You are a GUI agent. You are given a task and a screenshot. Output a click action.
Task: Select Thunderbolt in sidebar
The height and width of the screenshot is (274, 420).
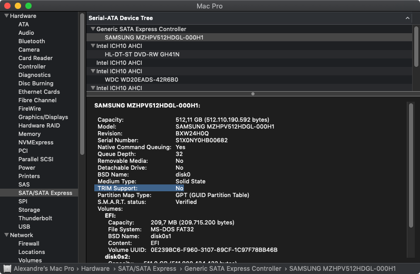coord(35,218)
